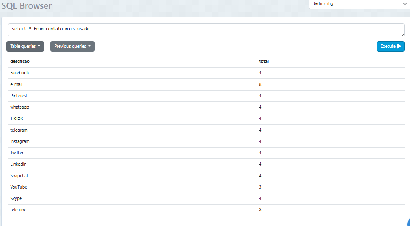Viewport: 410px width, 226px height.
Task: Select the Instagram row cell
Action: point(20,141)
